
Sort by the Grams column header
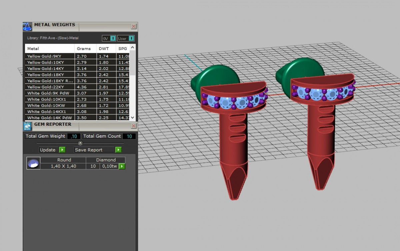[x=84, y=49]
